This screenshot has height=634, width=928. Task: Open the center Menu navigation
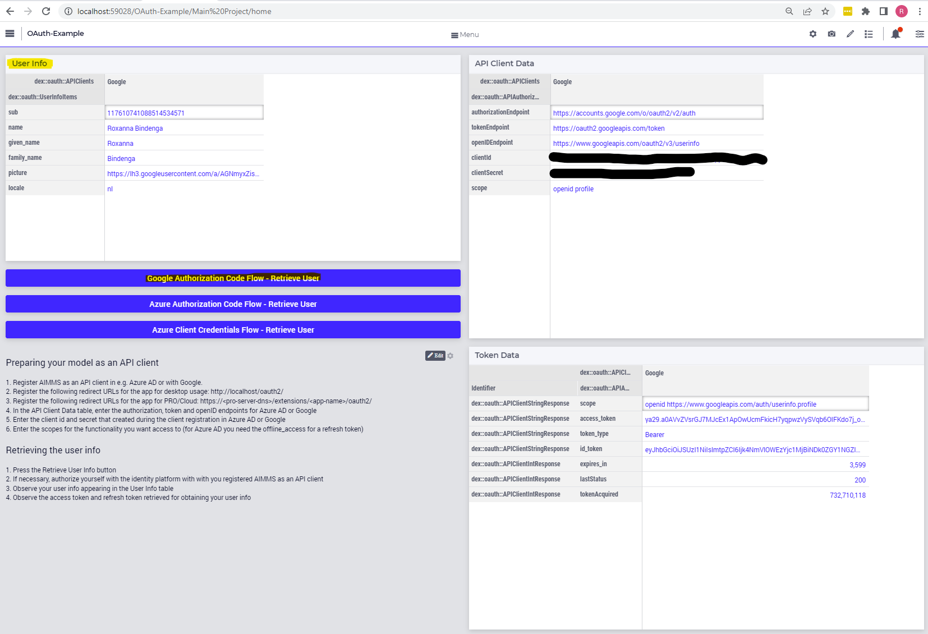click(x=465, y=35)
